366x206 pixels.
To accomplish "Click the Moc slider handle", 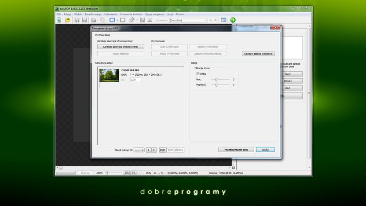I will pyautogui.click(x=216, y=80).
